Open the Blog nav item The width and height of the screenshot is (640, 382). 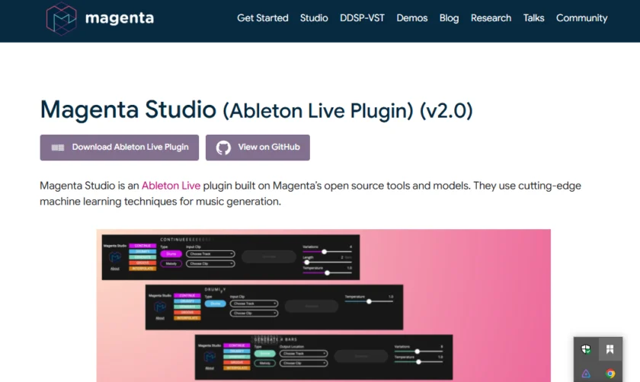[x=449, y=18]
